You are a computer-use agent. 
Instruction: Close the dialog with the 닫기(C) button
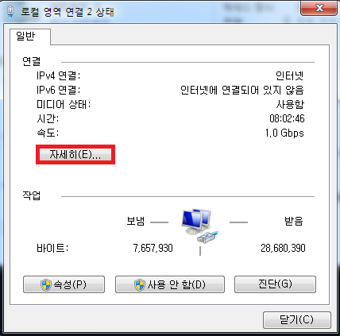tap(297, 320)
